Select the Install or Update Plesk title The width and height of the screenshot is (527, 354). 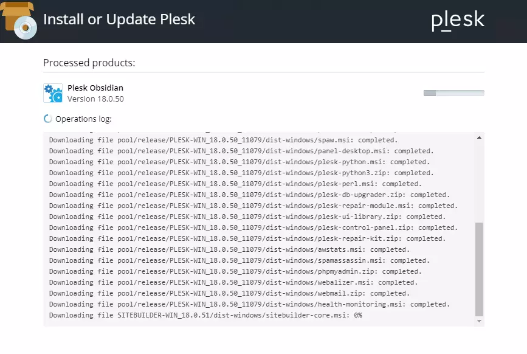coord(119,19)
